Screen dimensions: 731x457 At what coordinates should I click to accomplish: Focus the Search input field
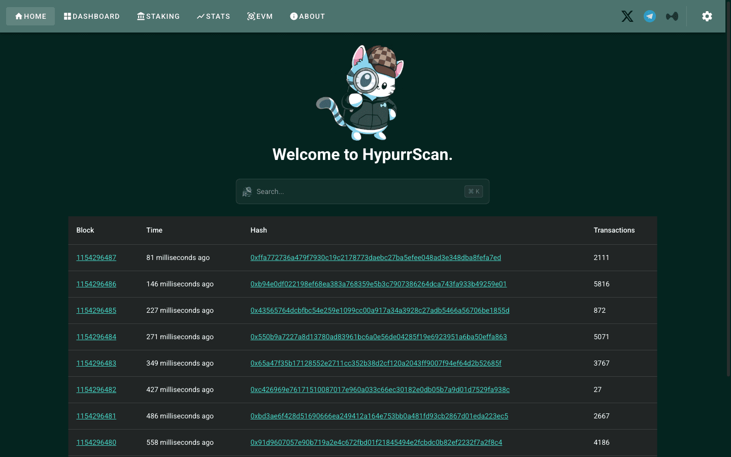(x=362, y=191)
